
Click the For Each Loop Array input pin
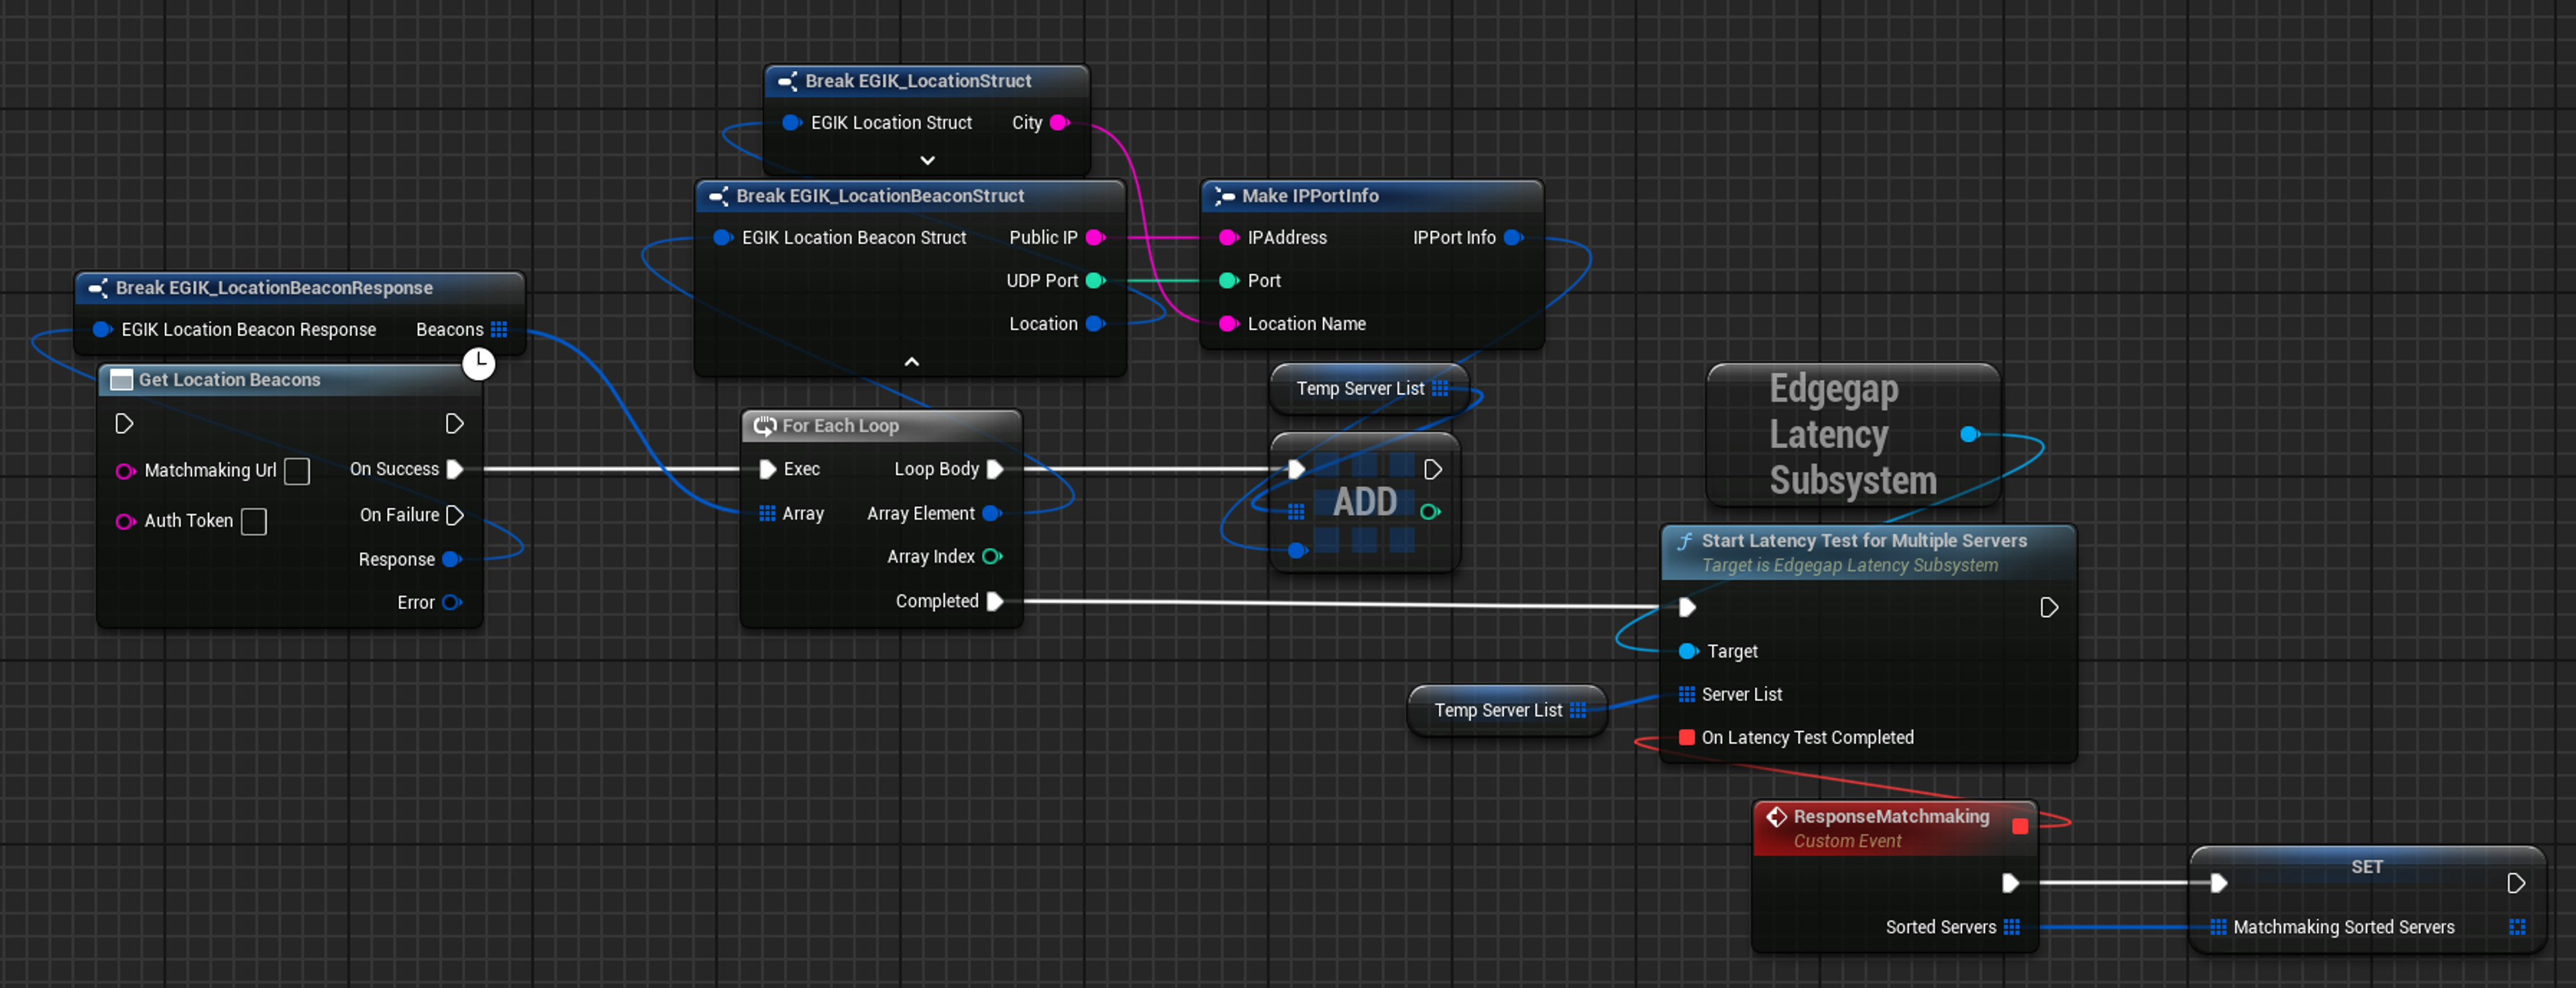[767, 513]
